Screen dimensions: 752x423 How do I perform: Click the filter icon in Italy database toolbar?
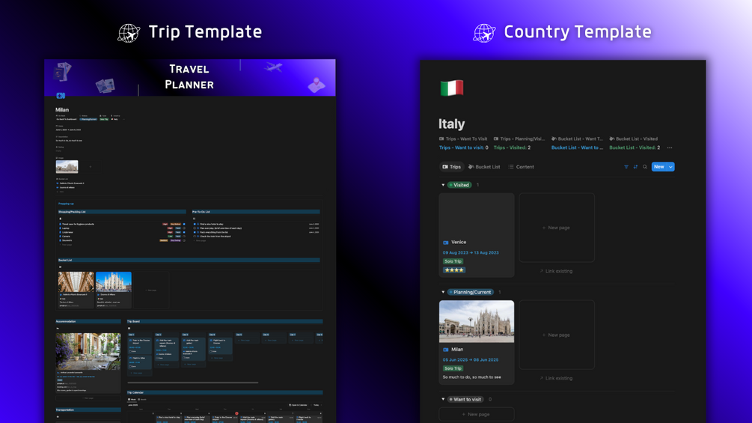pos(626,167)
